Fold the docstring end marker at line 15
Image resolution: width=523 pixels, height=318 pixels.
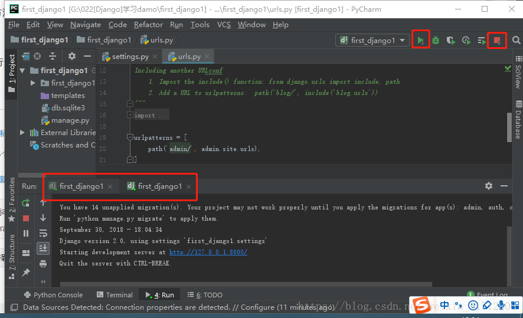tap(130, 104)
